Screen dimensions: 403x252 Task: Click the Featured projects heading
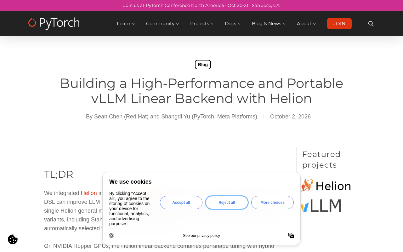coord(321,160)
